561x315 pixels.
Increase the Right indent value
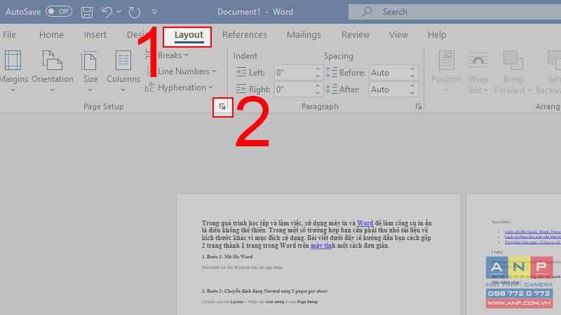pyautogui.click(x=318, y=85)
